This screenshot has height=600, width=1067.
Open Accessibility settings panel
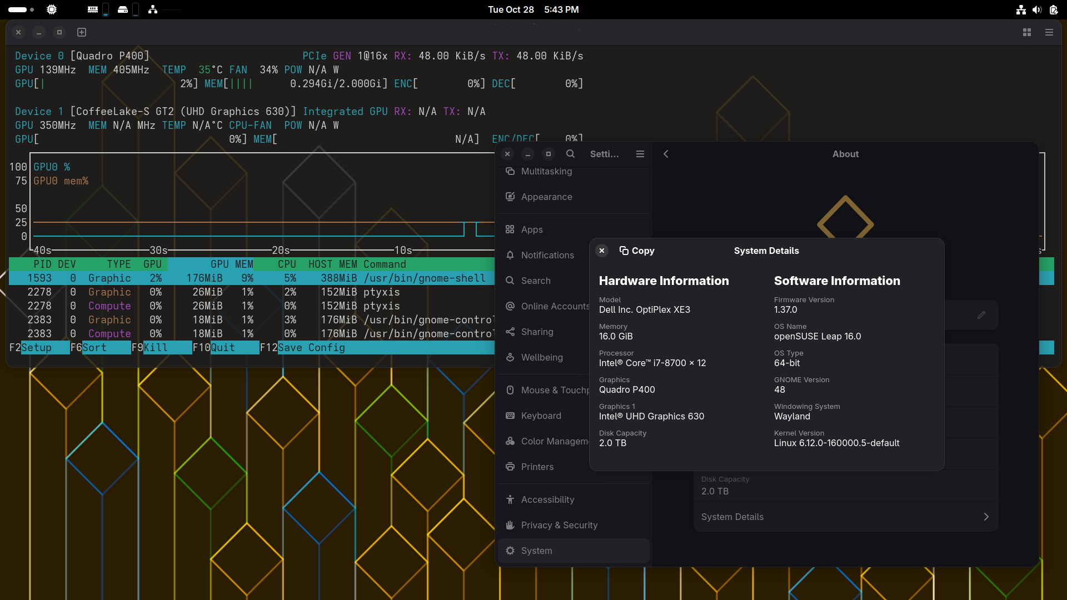(547, 499)
